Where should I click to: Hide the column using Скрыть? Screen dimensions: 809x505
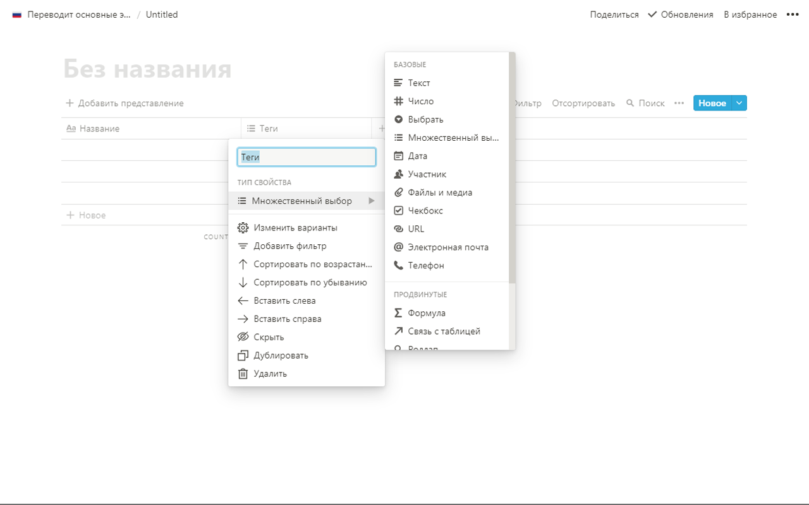[x=269, y=337]
